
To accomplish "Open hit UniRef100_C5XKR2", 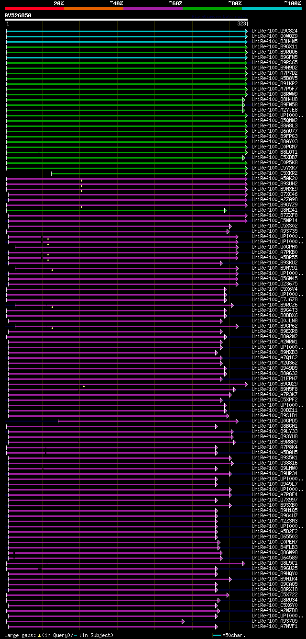I will click(x=274, y=173).
